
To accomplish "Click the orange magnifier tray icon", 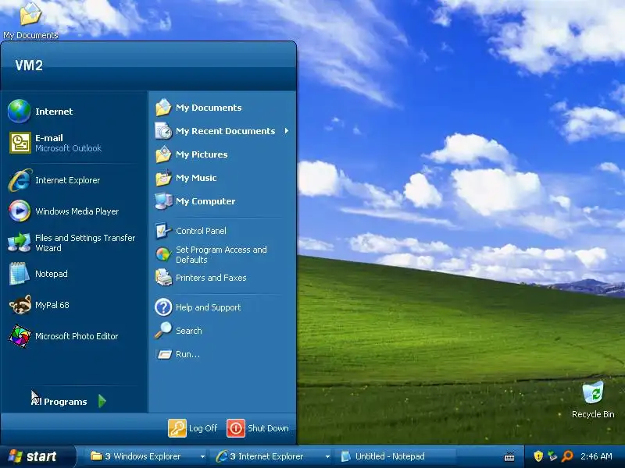I will pyautogui.click(x=567, y=456).
